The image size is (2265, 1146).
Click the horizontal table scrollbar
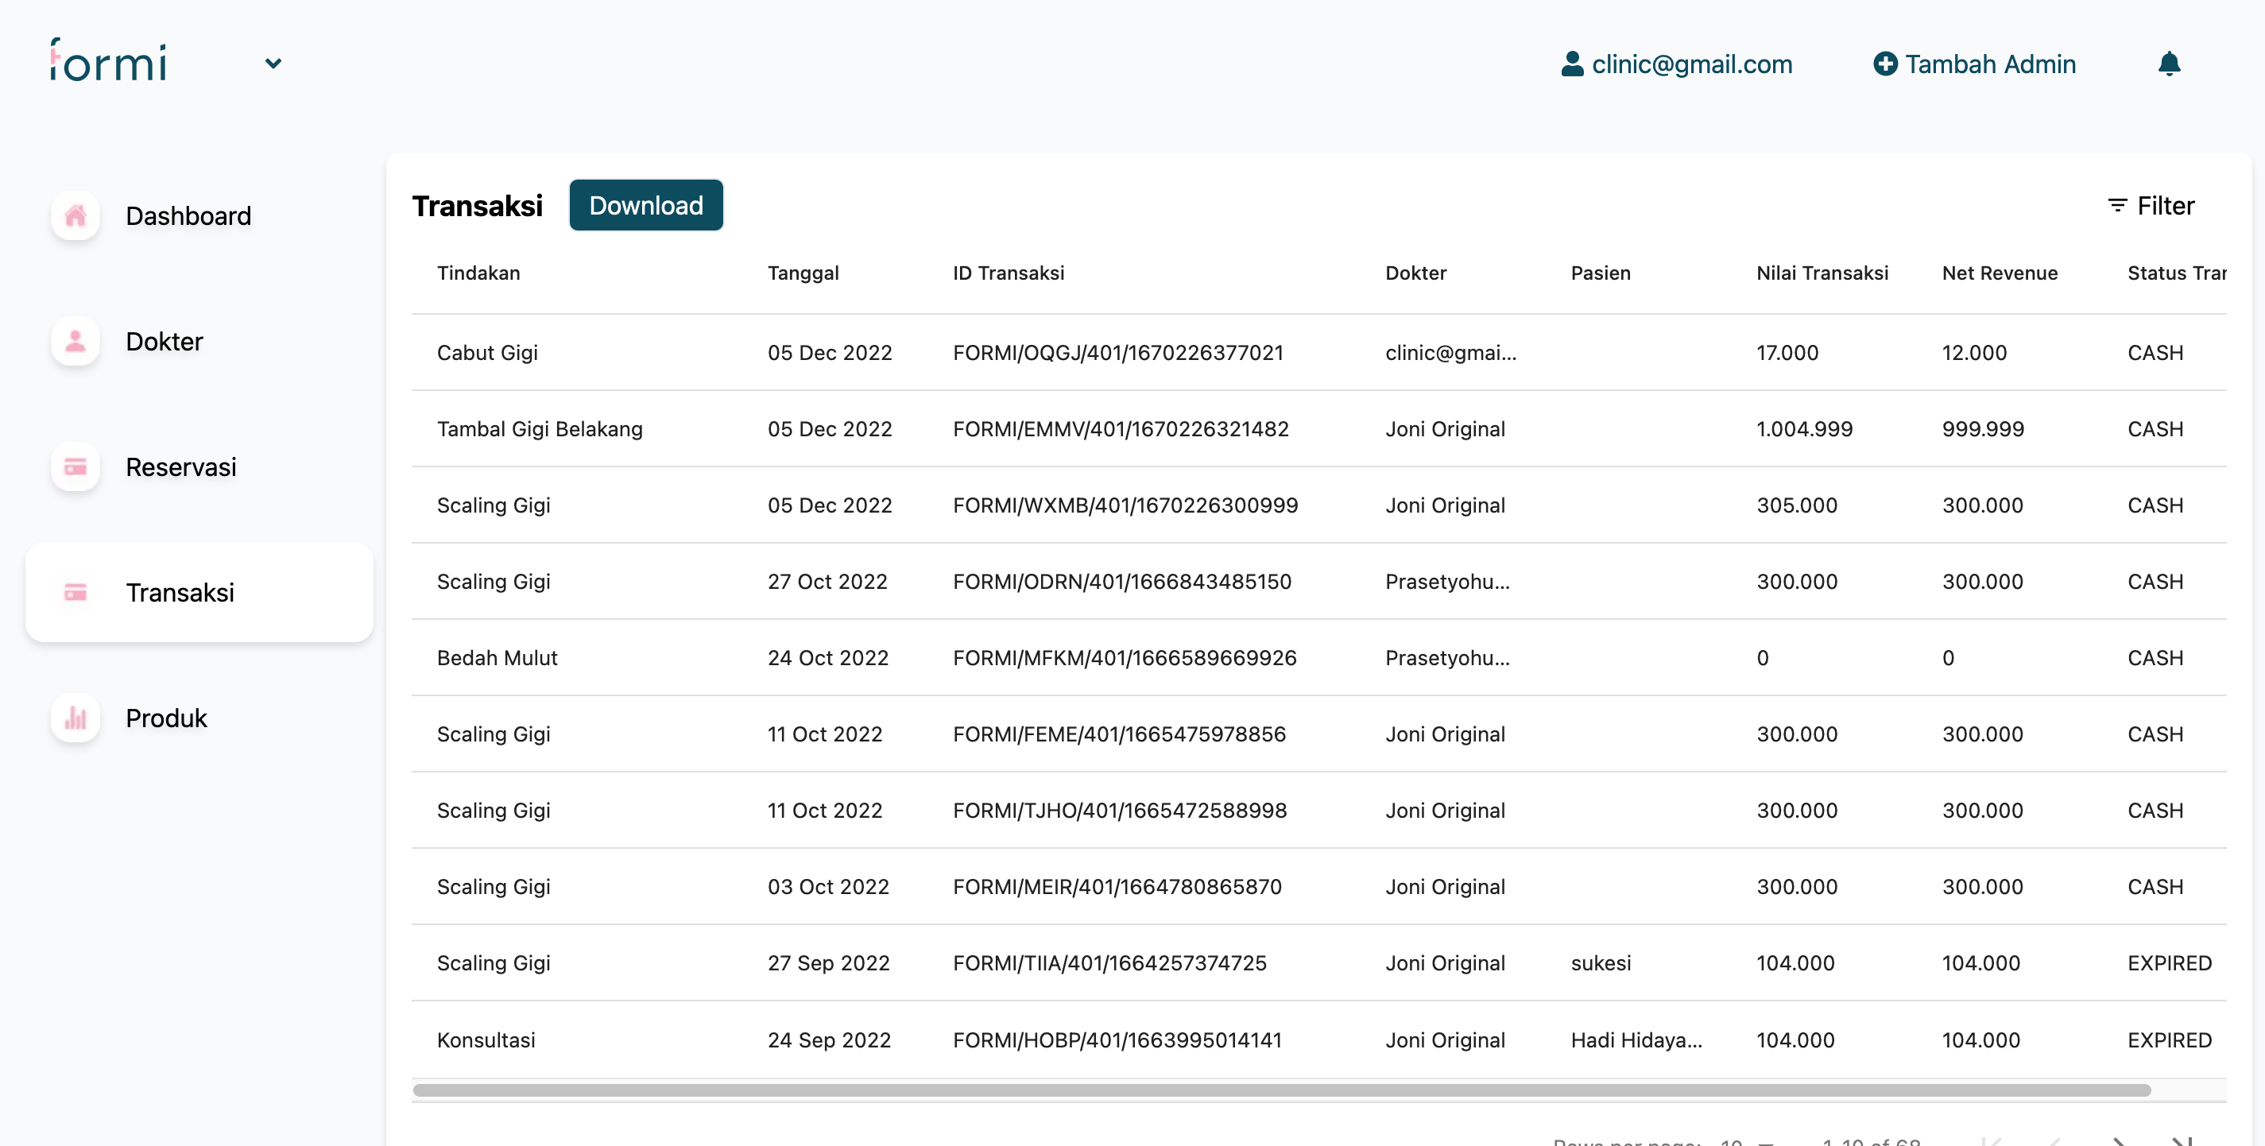click(1281, 1090)
